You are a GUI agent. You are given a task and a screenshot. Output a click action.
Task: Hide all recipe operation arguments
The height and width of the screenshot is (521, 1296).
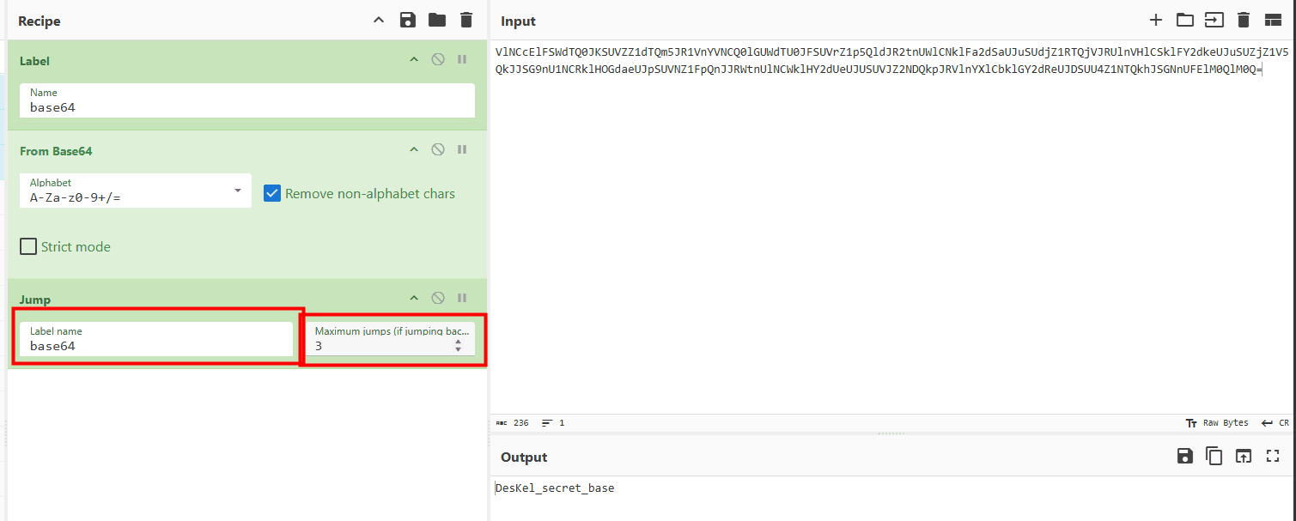(379, 21)
